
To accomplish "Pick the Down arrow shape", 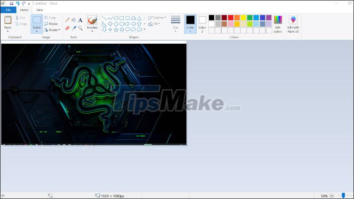I will pyautogui.click(x=104, y=30).
